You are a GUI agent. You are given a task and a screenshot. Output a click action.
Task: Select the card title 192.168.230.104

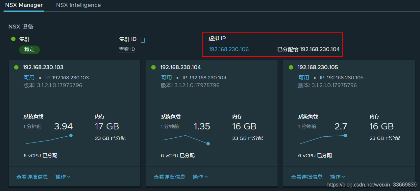click(x=181, y=67)
